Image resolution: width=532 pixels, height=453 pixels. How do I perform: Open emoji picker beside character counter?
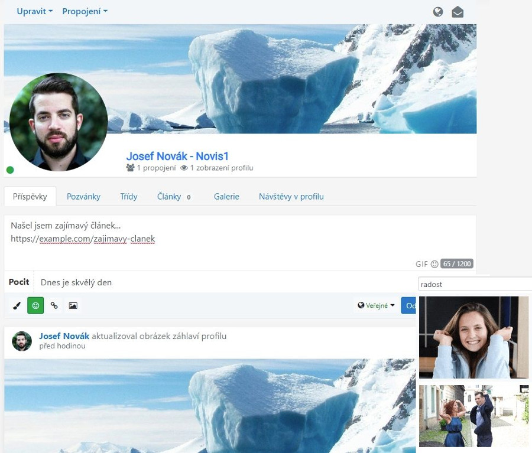tap(434, 264)
